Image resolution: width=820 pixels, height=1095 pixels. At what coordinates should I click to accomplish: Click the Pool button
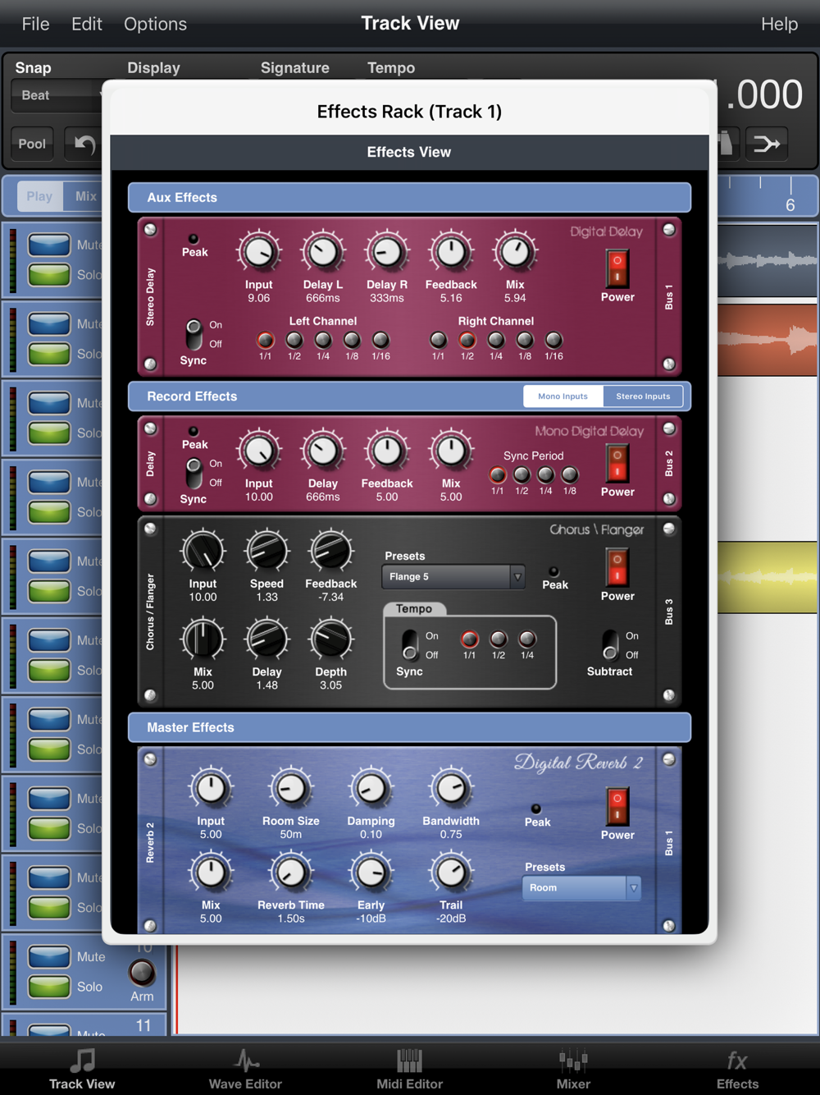point(32,144)
